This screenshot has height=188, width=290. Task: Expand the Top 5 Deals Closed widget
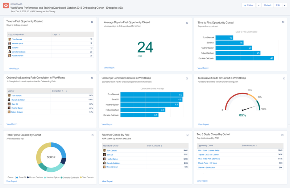282,135
